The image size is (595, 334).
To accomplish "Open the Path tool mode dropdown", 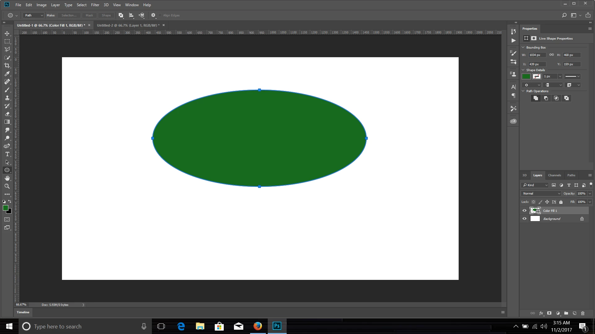I will (x=33, y=15).
